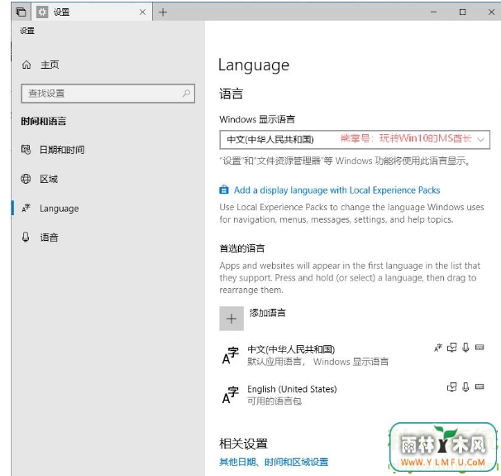Open the Windows 显示语言 dropdown
Screen dimensions: 501x476
[355, 139]
